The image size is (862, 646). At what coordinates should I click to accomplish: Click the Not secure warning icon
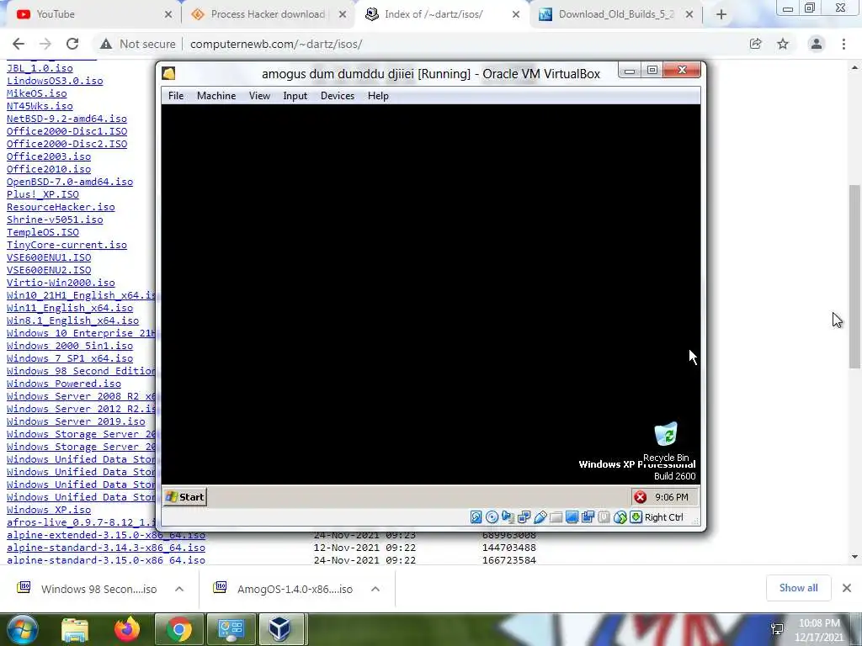pyautogui.click(x=105, y=44)
